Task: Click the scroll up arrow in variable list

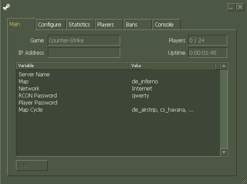Action: 224,66
